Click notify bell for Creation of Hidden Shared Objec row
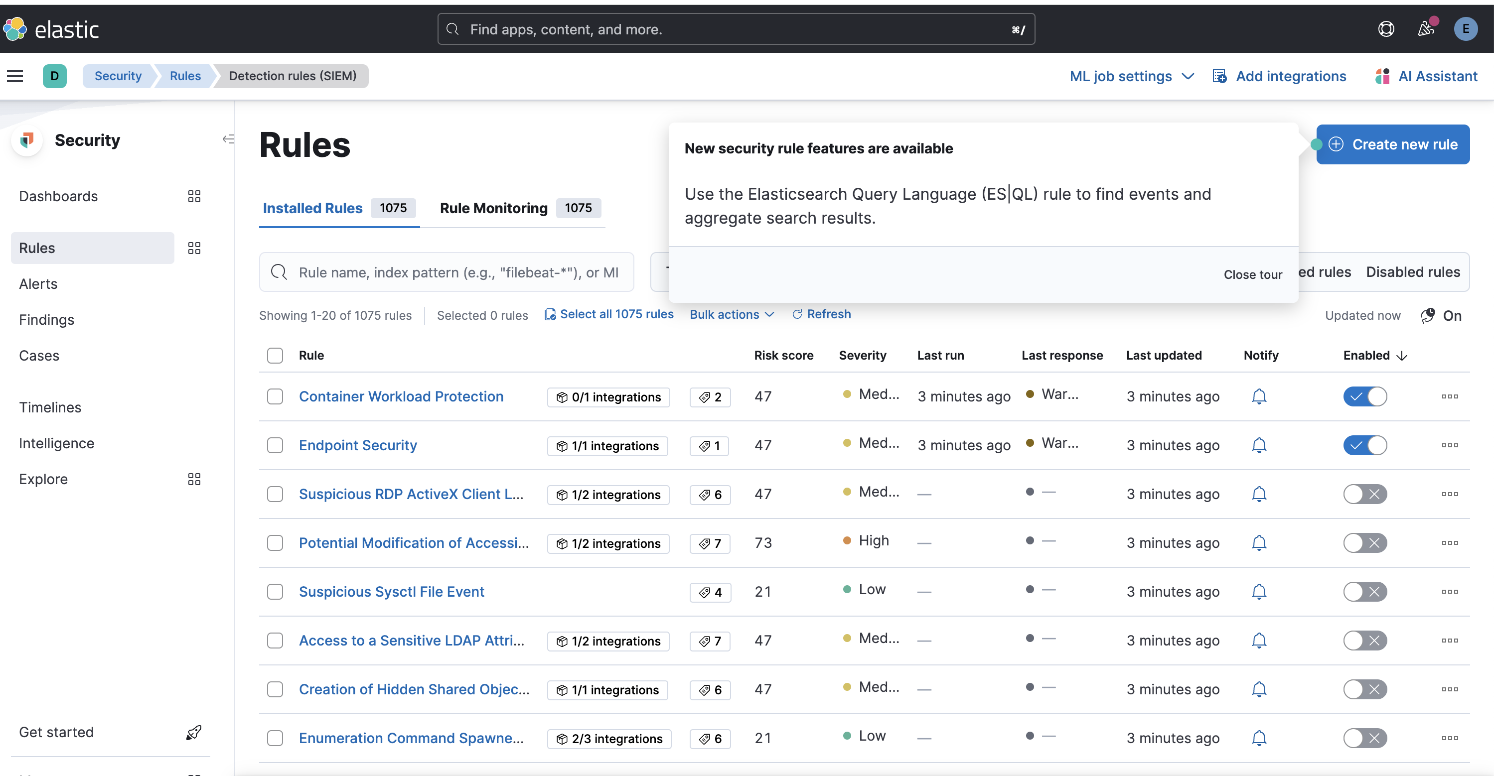Viewport: 1494px width, 776px height. (1258, 690)
